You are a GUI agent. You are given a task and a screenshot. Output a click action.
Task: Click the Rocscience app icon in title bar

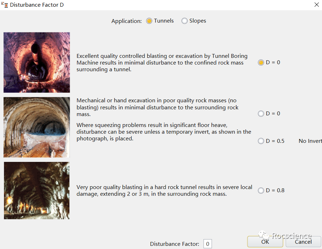[5, 5]
